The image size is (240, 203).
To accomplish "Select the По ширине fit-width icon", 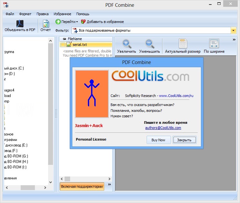I will [214, 43].
